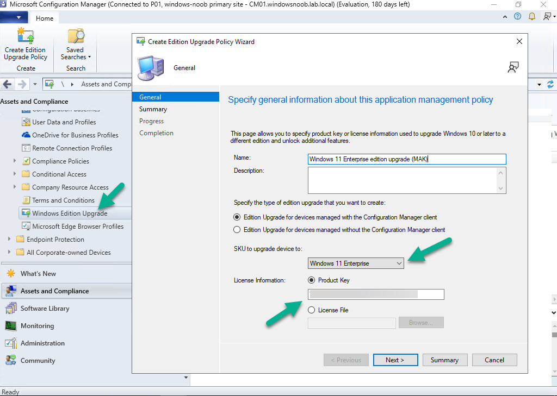Click the Administration workspace icon

11,343
